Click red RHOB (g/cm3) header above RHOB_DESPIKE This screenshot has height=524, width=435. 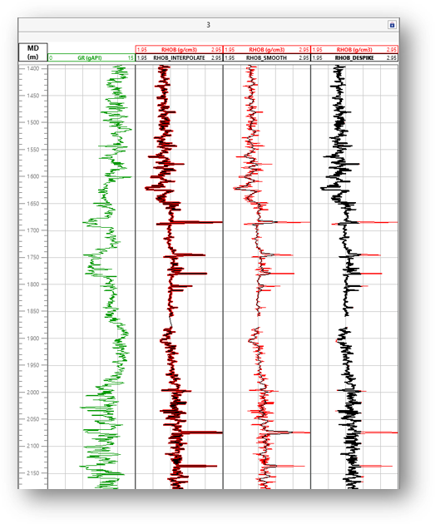pyautogui.click(x=354, y=49)
